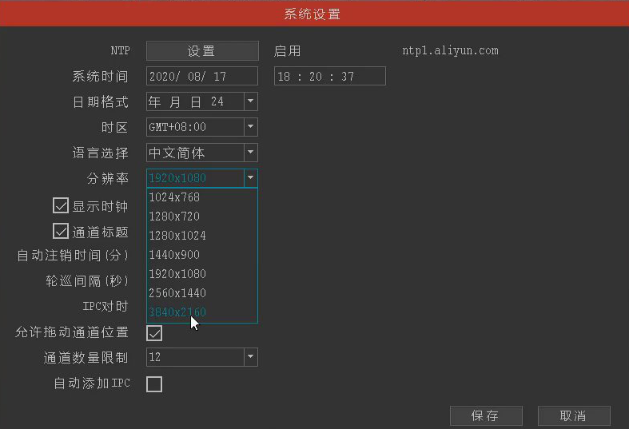Click the system time 18:20:37 field
The image size is (629, 429).
[x=329, y=77]
